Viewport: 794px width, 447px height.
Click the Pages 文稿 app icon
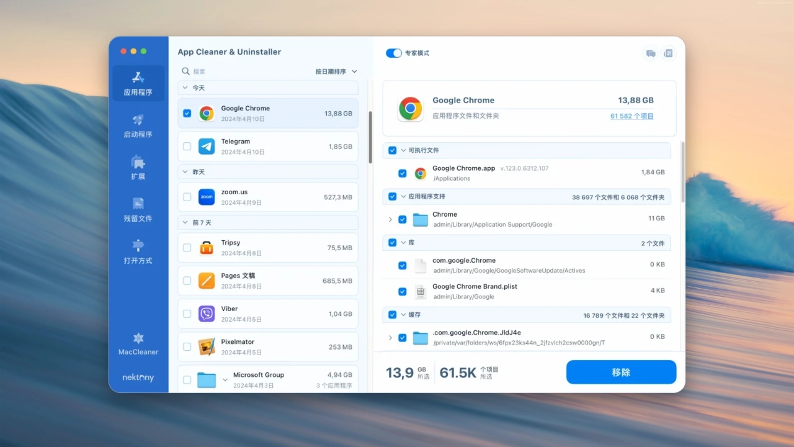207,281
